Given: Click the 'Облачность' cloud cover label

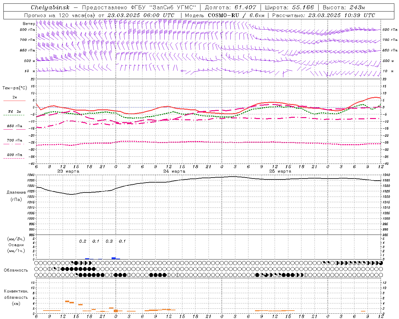Looking at the screenshot, I should (16, 270).
